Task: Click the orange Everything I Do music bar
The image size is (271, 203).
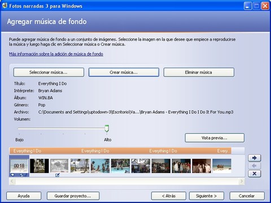Action: pyautogui.click(x=120, y=151)
